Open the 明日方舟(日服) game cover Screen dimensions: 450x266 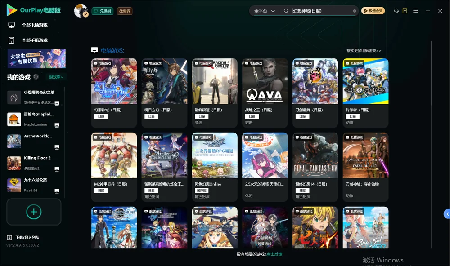point(164,81)
